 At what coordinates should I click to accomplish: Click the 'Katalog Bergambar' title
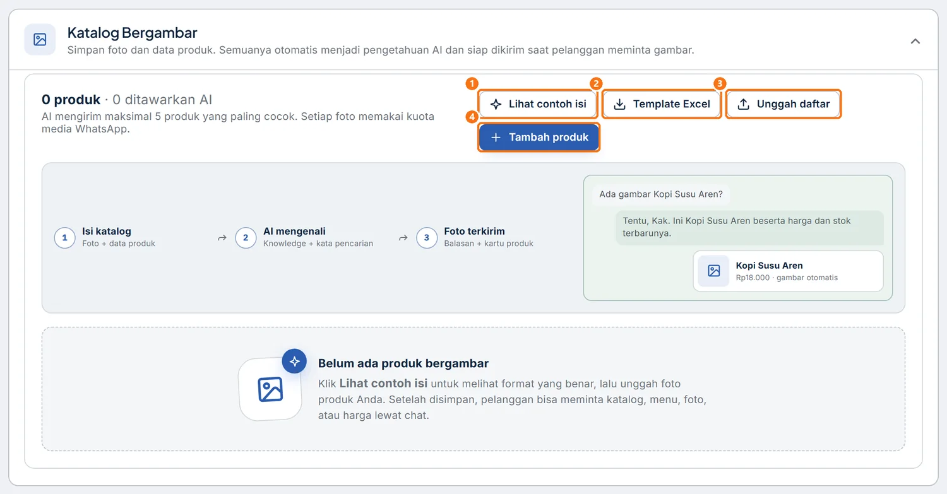point(133,33)
